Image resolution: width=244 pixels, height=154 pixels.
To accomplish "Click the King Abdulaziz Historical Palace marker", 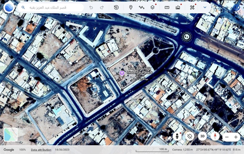I will (122, 73).
